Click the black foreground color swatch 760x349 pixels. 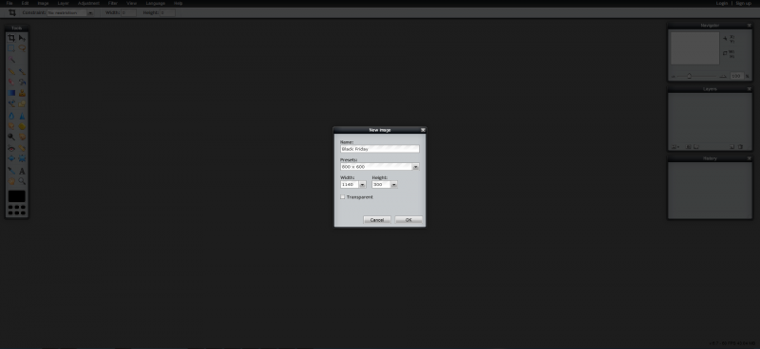(16, 196)
